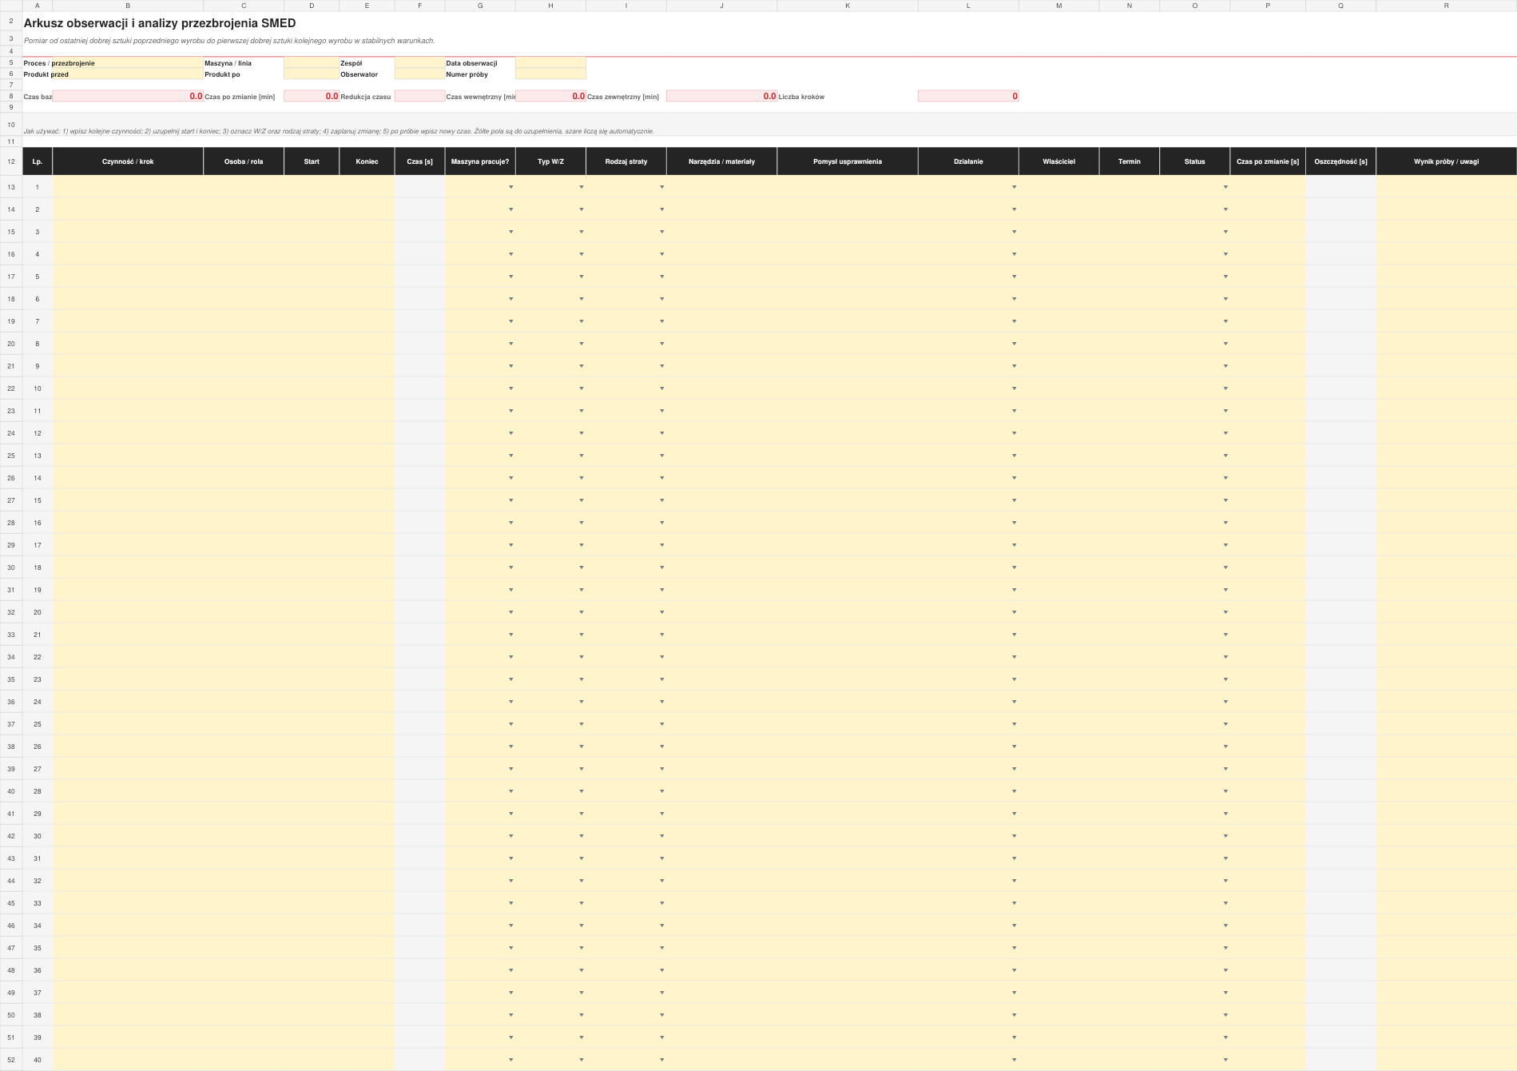Open Rodzaj straty dropdown for Lp. 10
The width and height of the screenshot is (1517, 1071).
pyautogui.click(x=661, y=388)
